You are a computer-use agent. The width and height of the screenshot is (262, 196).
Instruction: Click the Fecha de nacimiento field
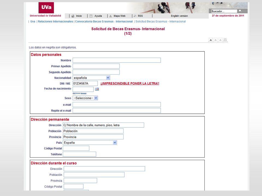(x=83, y=89)
